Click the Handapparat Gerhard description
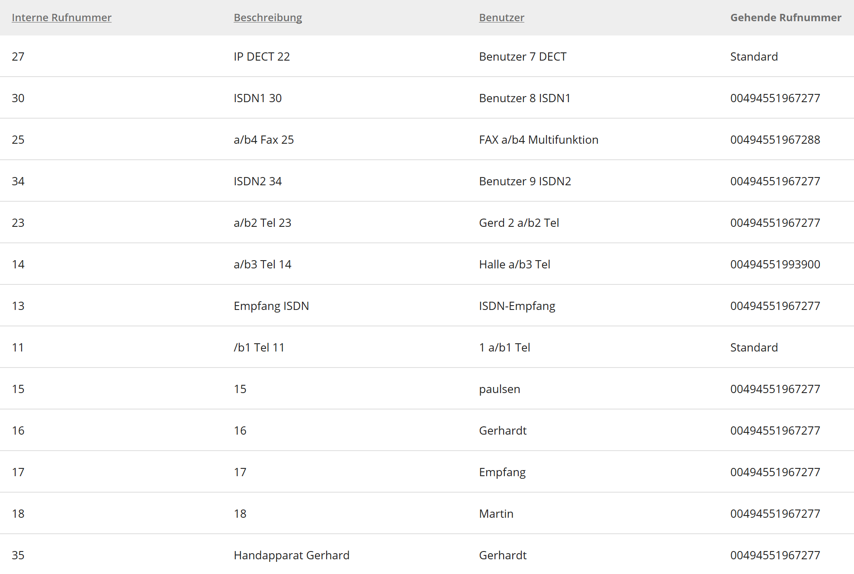This screenshot has height=574, width=854. pos(291,555)
